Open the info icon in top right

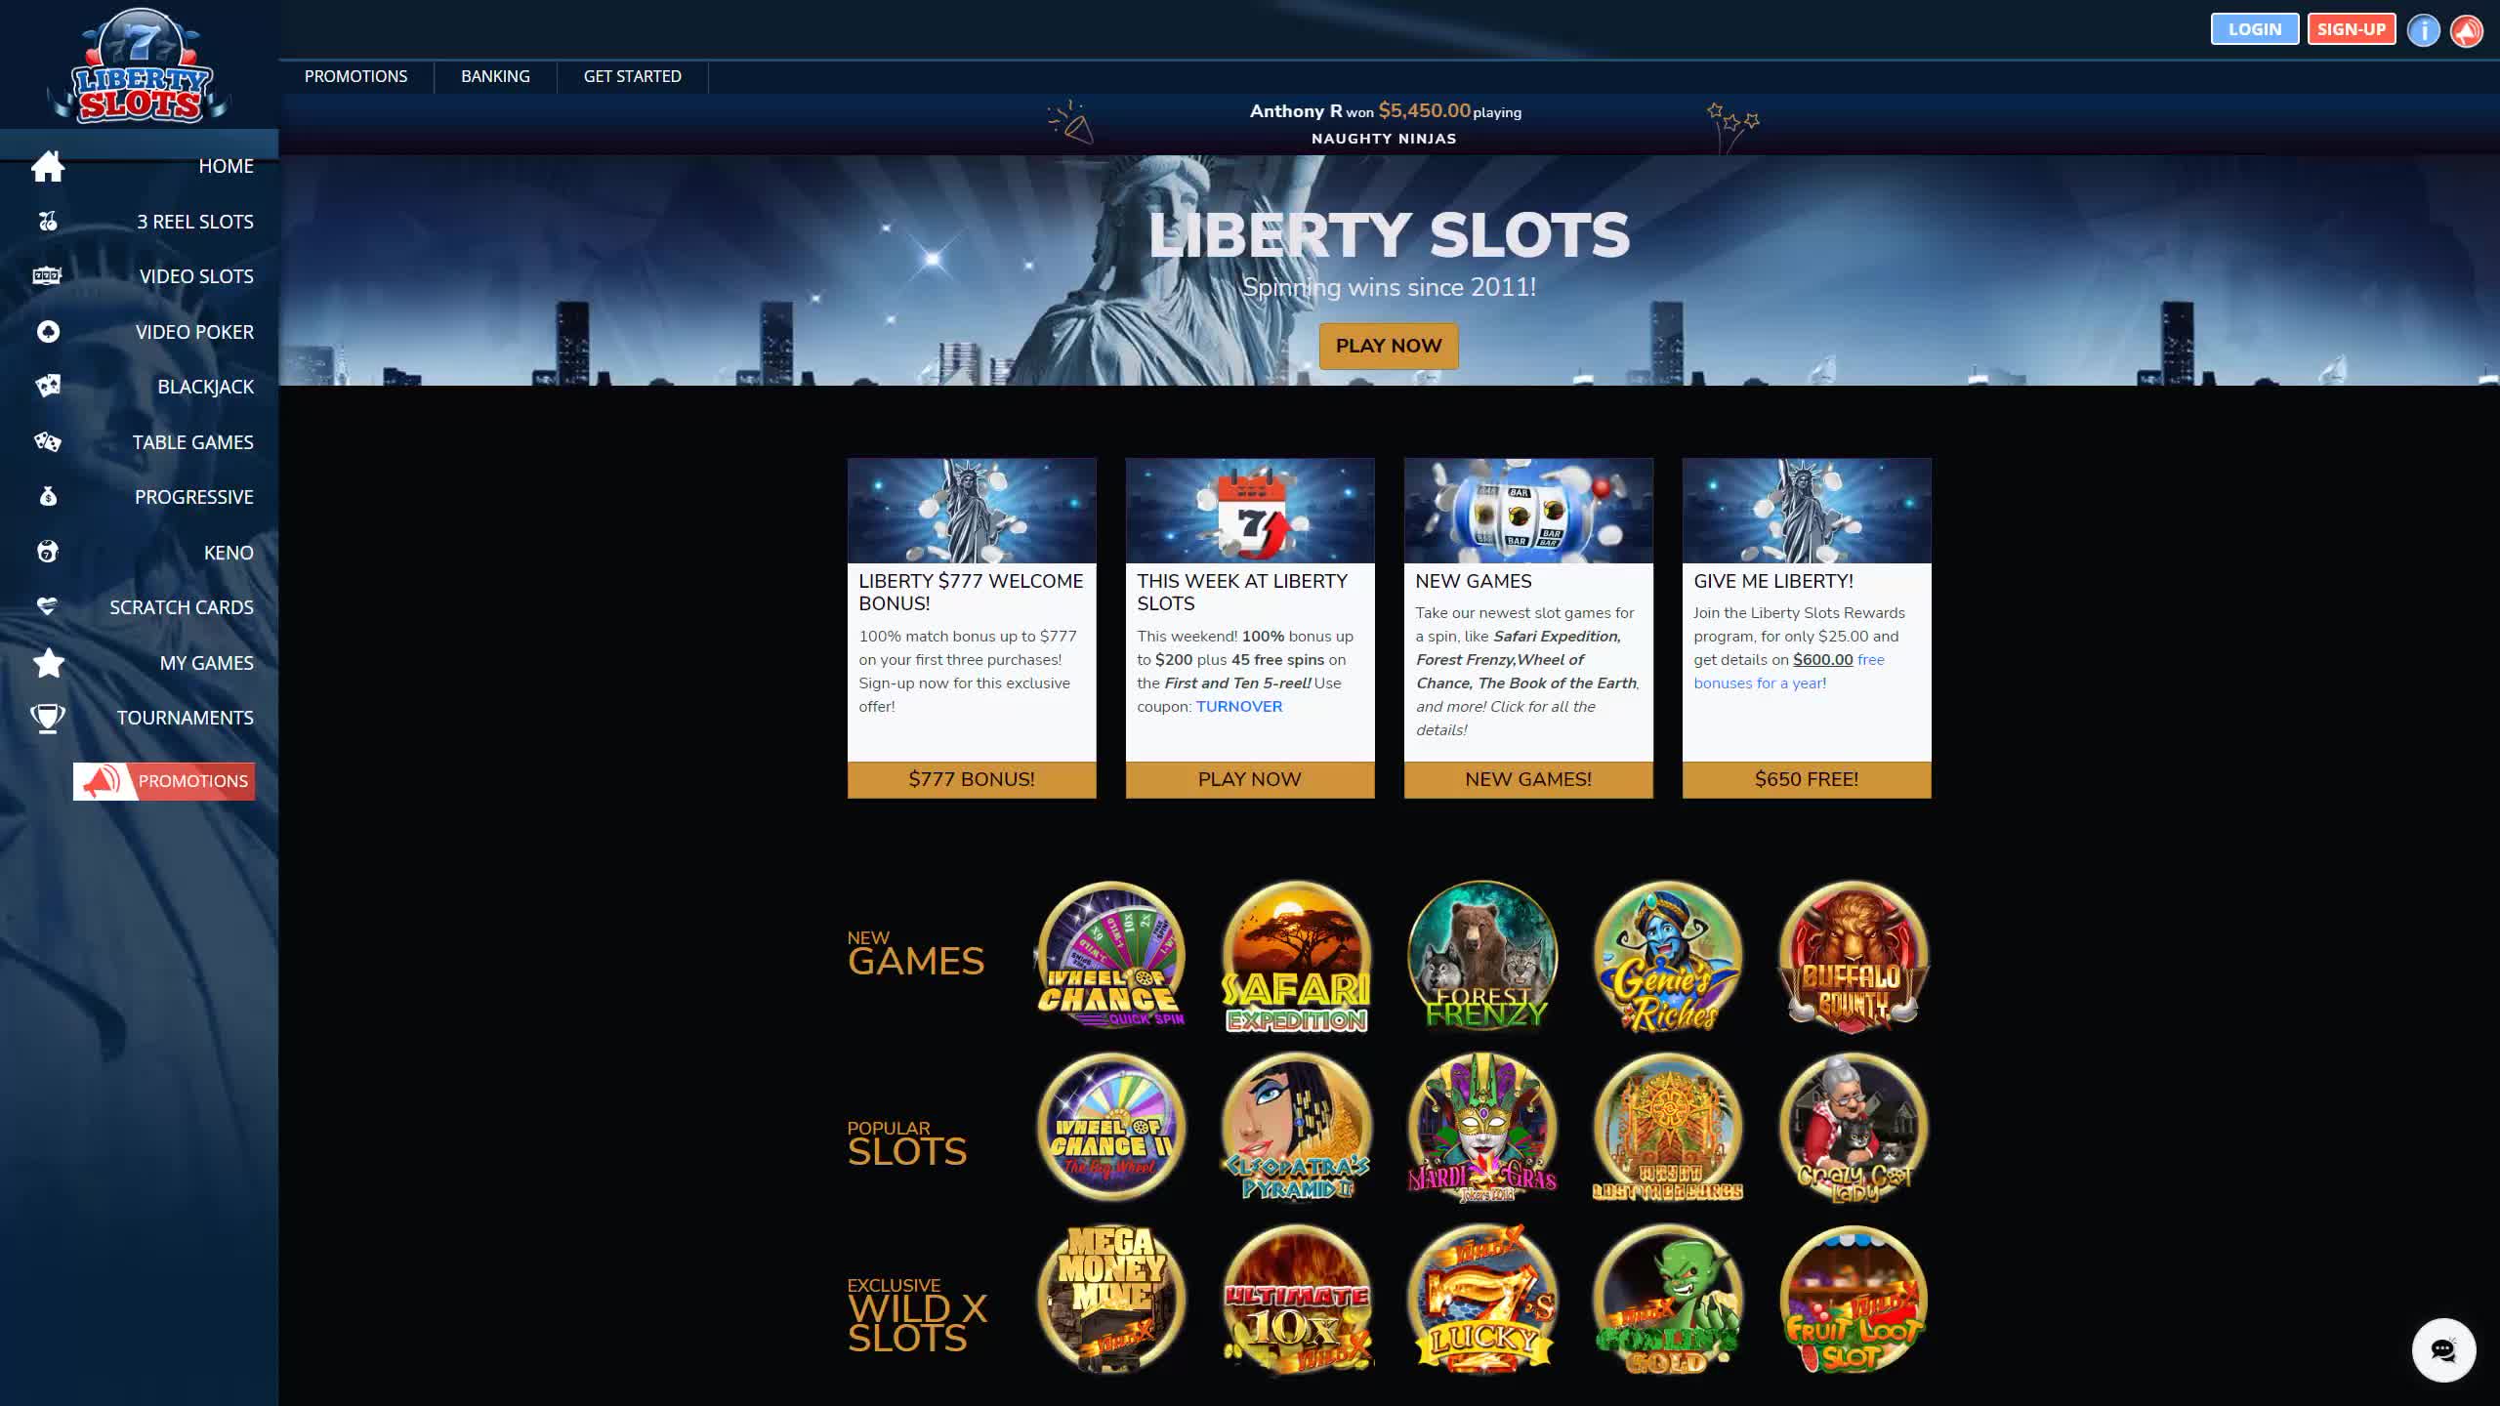click(x=2423, y=30)
